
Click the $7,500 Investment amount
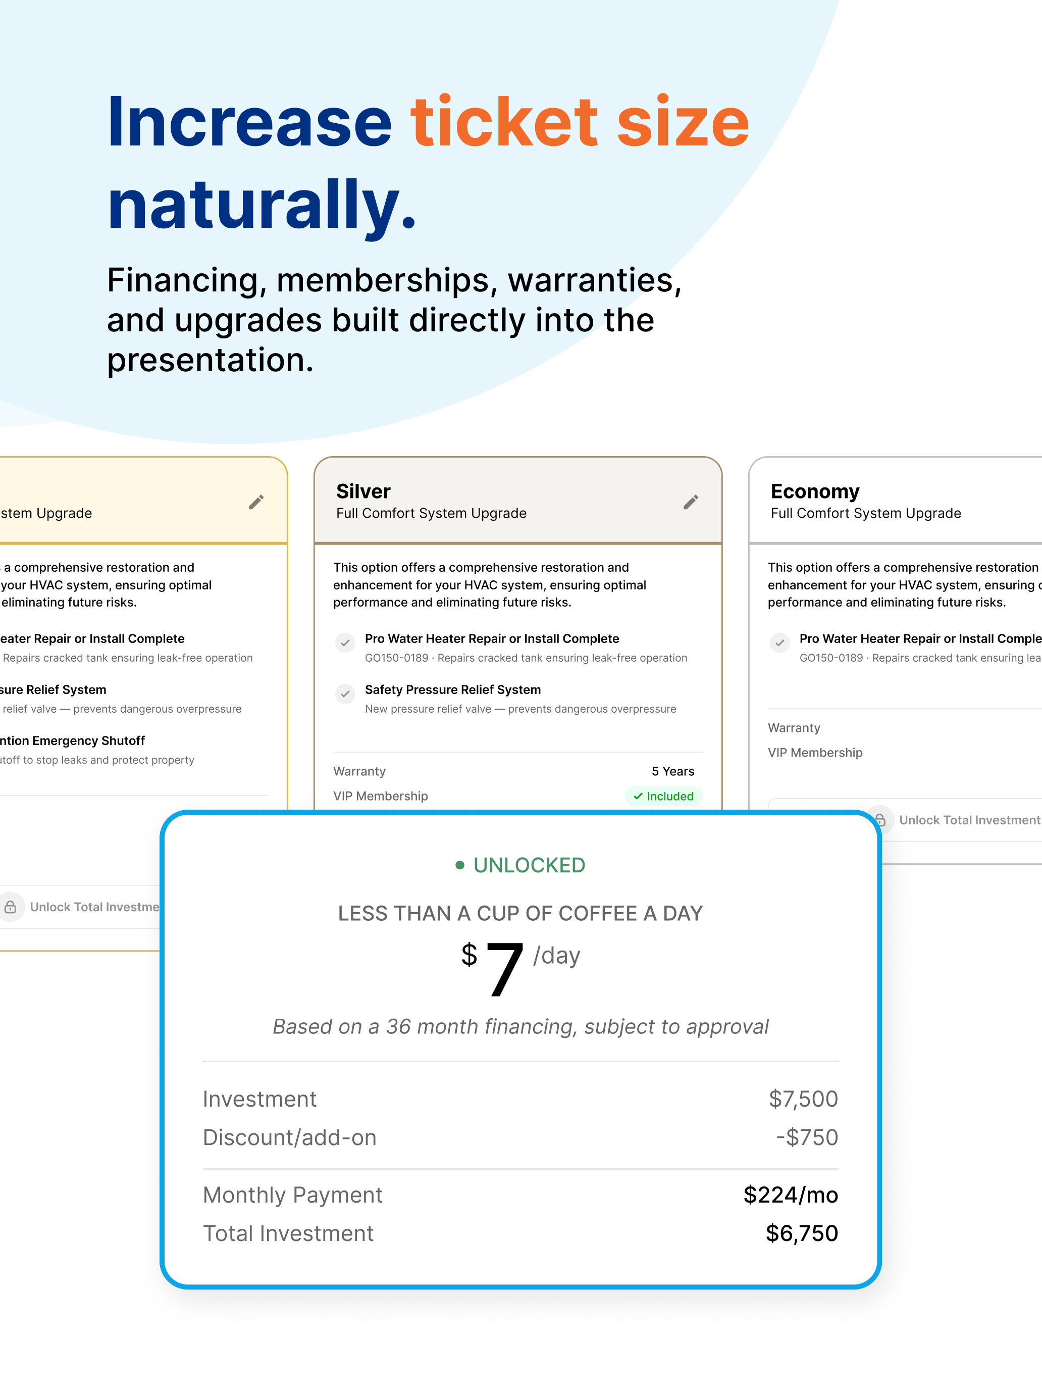click(x=803, y=1099)
